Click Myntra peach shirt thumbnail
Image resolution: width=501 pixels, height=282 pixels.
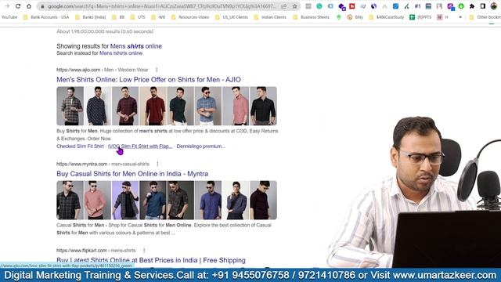(97, 201)
